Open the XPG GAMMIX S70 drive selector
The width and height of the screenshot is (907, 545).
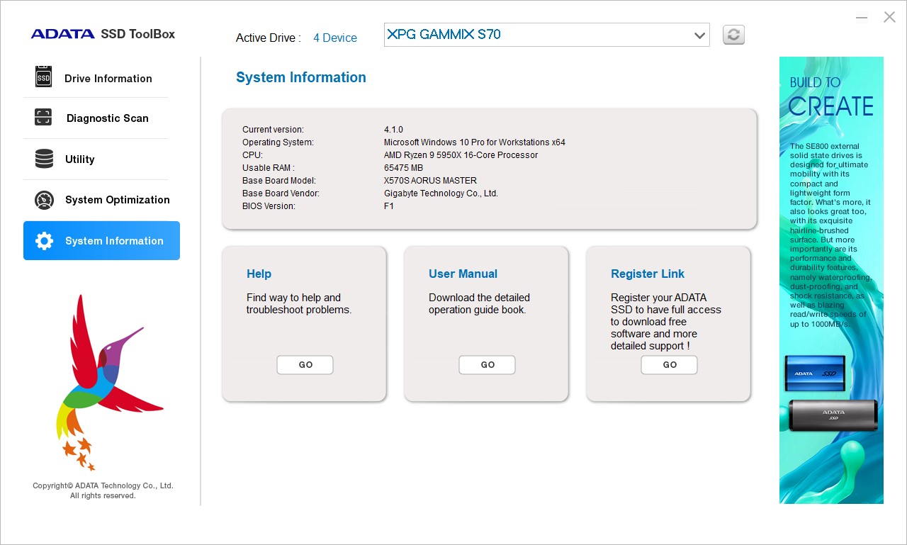539,35
